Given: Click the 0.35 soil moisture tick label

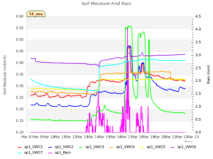Looking at the screenshot, I should pos(20,74).
